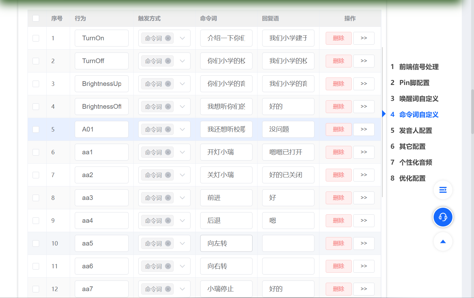Open the customer service headset button

[x=443, y=217]
